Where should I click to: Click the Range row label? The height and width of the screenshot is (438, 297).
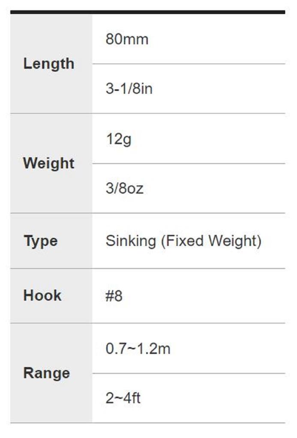(46, 373)
